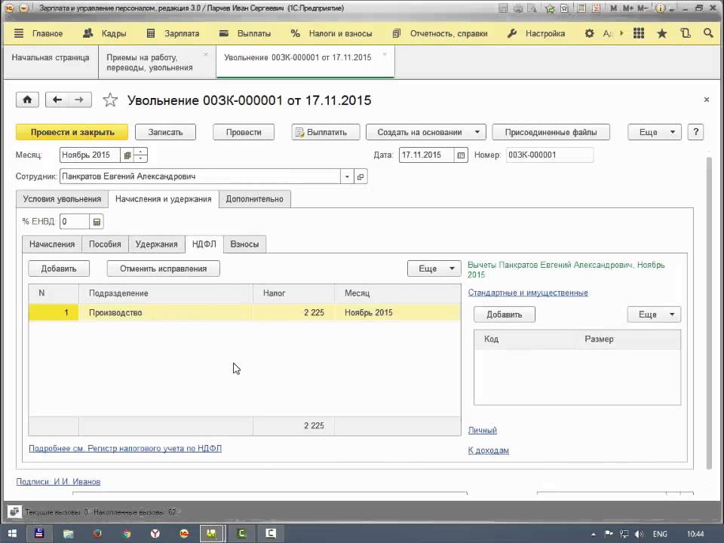Screen dimensions: 724x543
Task: Click Добавить in deductions panel
Action: 505,315
